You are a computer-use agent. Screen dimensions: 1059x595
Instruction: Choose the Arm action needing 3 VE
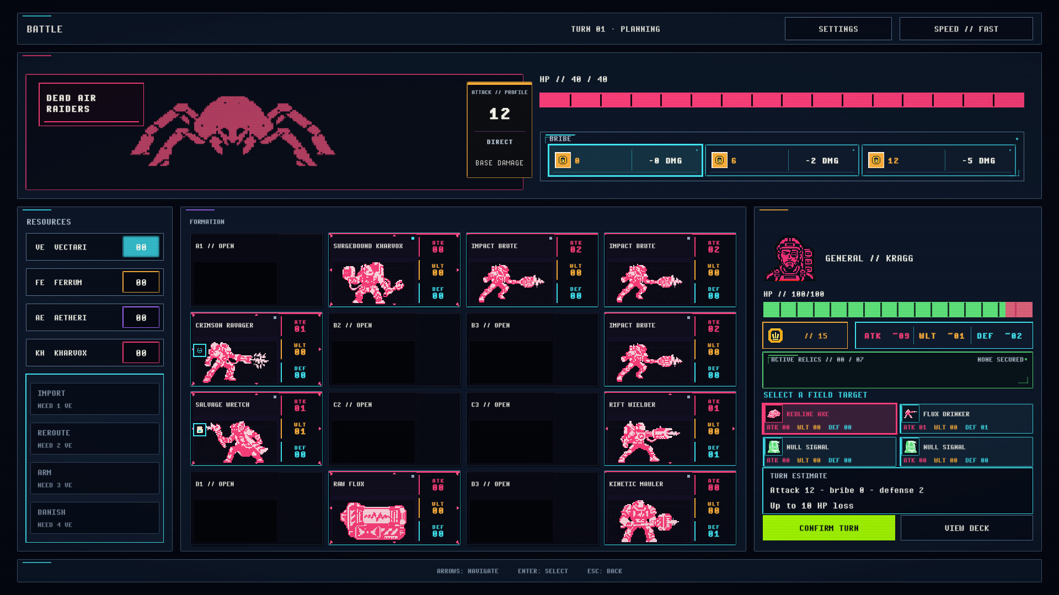pos(95,478)
